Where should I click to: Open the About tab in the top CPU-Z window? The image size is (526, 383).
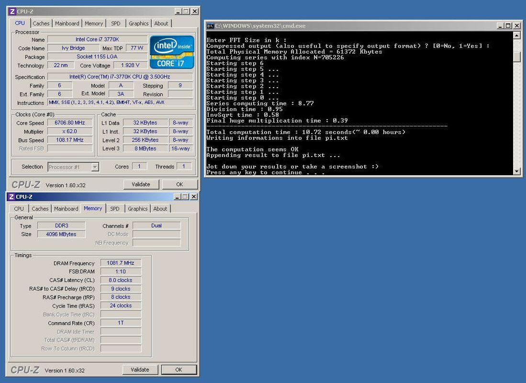click(x=161, y=23)
